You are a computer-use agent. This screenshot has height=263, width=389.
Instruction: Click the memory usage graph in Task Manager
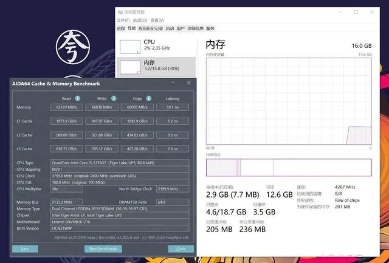(289, 101)
